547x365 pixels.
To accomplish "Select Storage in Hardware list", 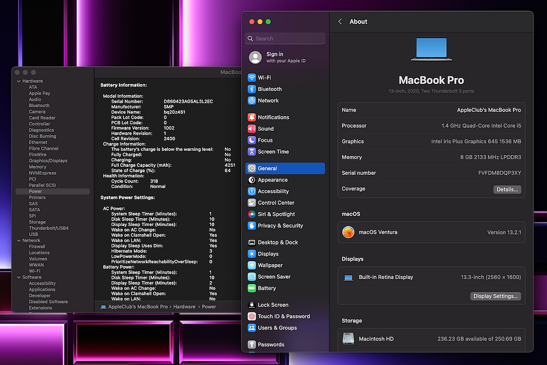I will point(37,222).
